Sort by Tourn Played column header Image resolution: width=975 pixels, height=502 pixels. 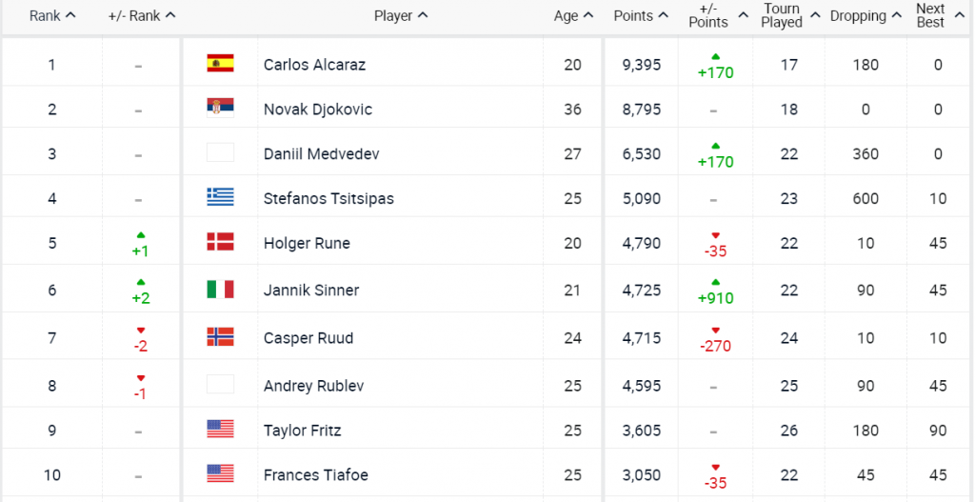782,16
